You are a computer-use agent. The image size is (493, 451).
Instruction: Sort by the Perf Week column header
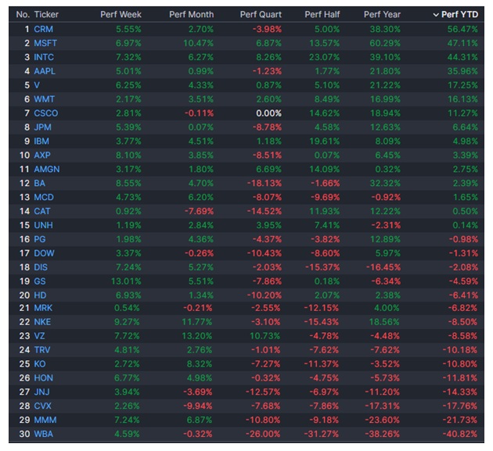click(x=121, y=14)
